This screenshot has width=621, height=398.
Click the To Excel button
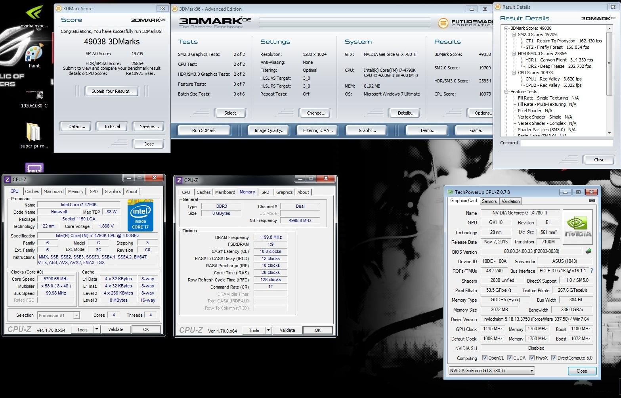(112, 126)
